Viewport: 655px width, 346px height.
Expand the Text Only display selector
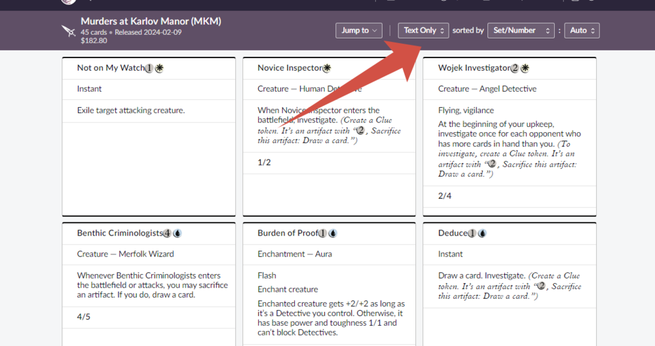click(x=423, y=31)
